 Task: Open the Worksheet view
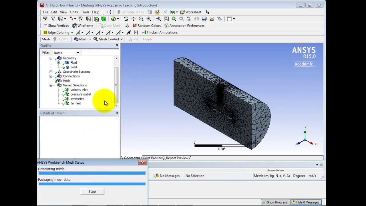click(x=191, y=12)
